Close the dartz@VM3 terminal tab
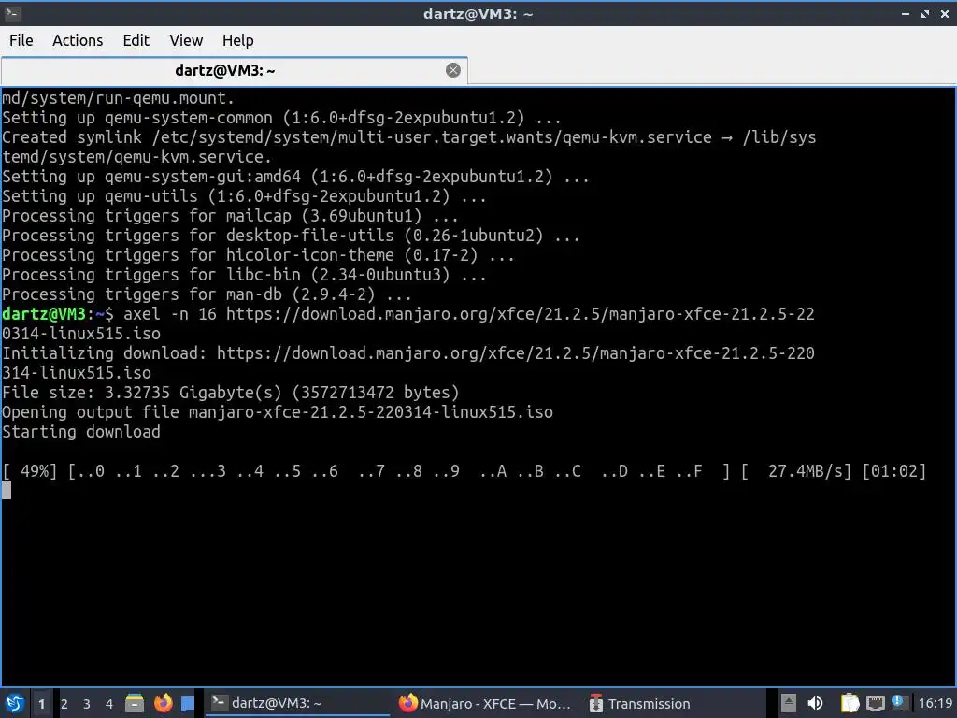 [x=453, y=70]
